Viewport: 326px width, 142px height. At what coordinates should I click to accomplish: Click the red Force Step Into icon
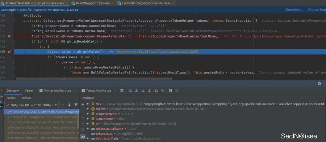tap(143, 91)
